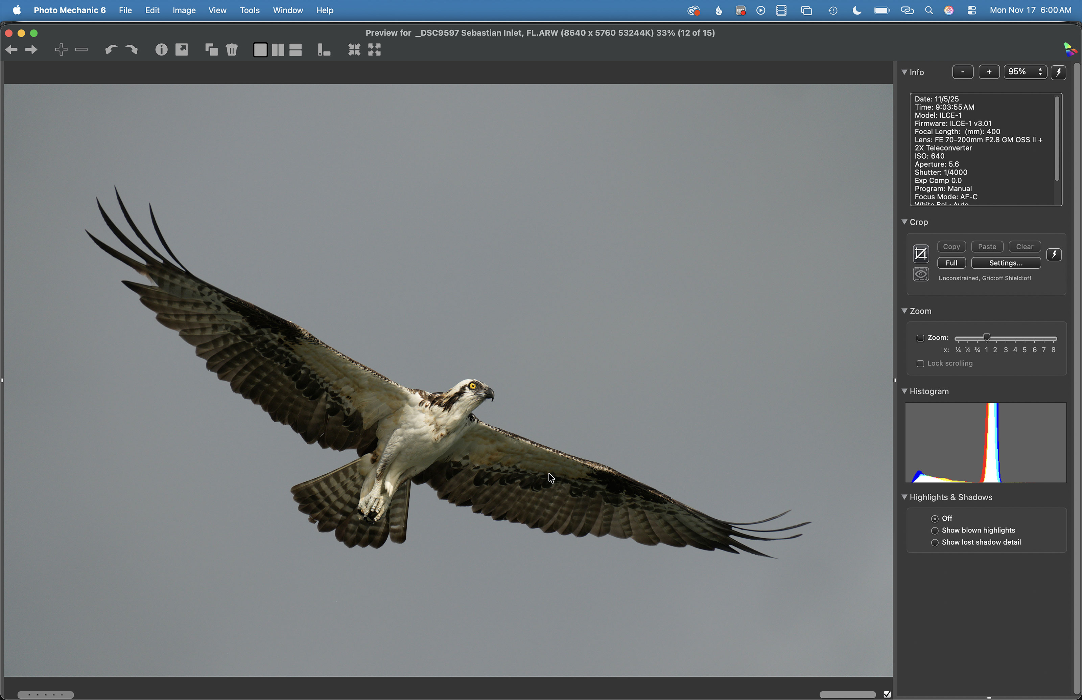Viewport: 1082px width, 700px height.
Task: Open the 95% font size dropdown
Action: pos(1025,72)
